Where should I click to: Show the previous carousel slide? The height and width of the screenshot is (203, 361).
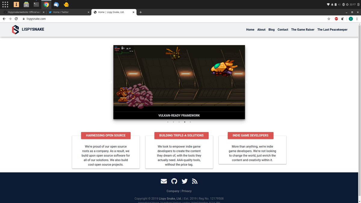(x=111, y=82)
